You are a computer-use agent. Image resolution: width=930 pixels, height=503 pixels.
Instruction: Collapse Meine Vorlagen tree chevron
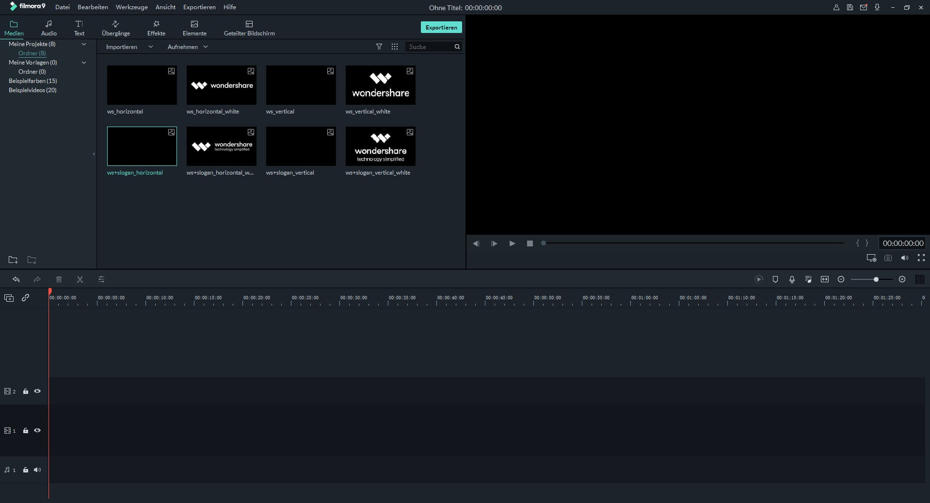pyautogui.click(x=84, y=63)
